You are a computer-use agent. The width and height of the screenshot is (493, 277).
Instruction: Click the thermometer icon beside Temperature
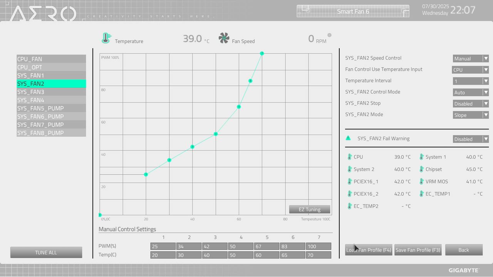(x=106, y=38)
